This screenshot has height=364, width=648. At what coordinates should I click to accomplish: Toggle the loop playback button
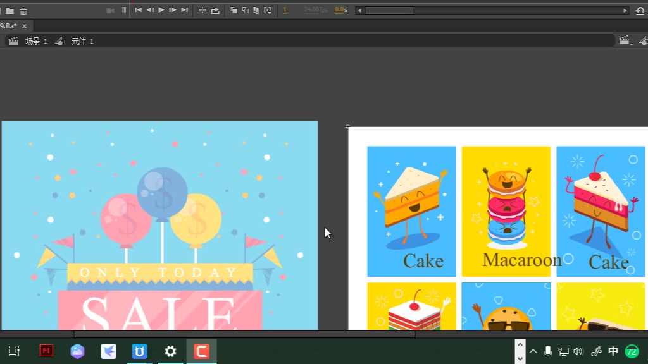[215, 10]
